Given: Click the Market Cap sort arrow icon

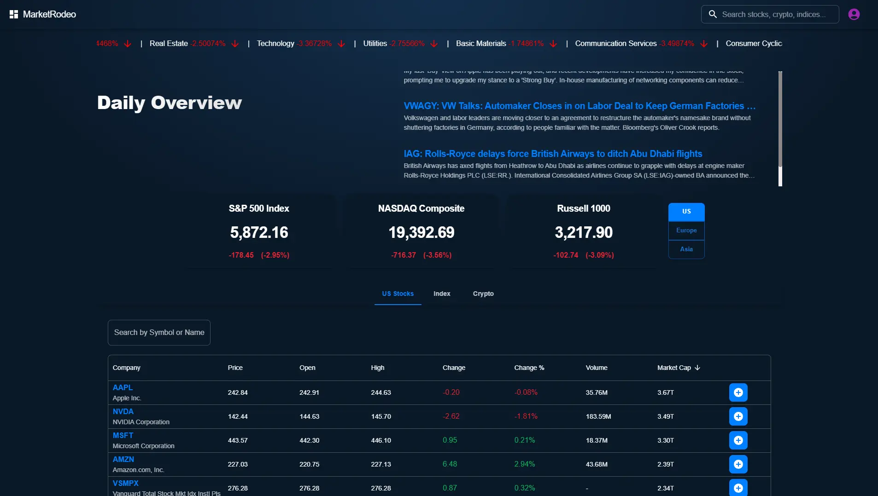Looking at the screenshot, I should (x=697, y=368).
